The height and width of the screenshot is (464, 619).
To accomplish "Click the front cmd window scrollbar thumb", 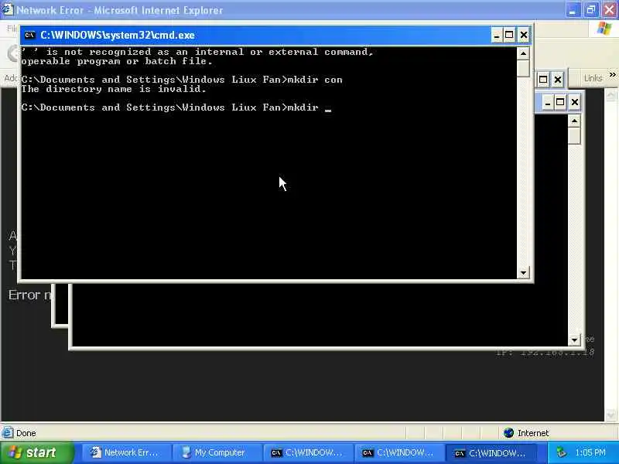I will (523, 68).
